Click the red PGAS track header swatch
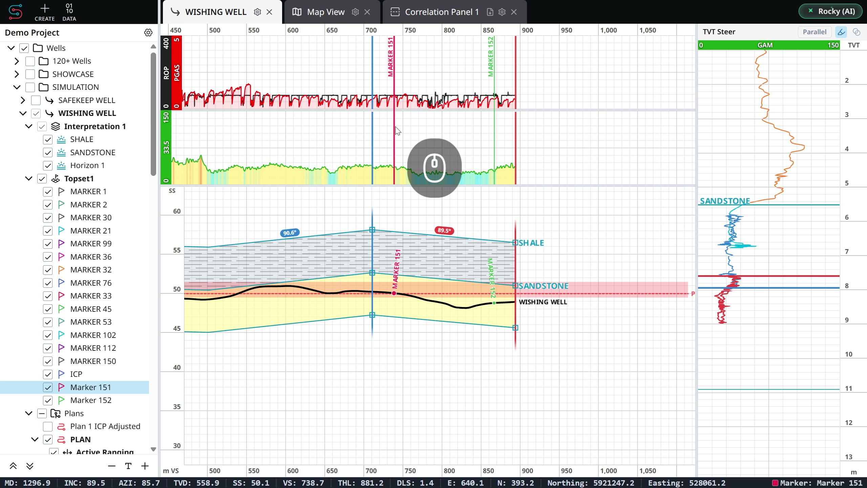This screenshot has height=488, width=867. [x=176, y=73]
